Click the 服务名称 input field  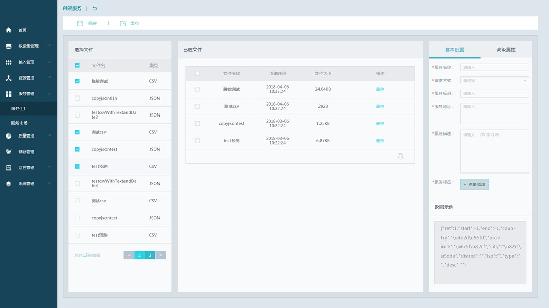click(x=494, y=67)
